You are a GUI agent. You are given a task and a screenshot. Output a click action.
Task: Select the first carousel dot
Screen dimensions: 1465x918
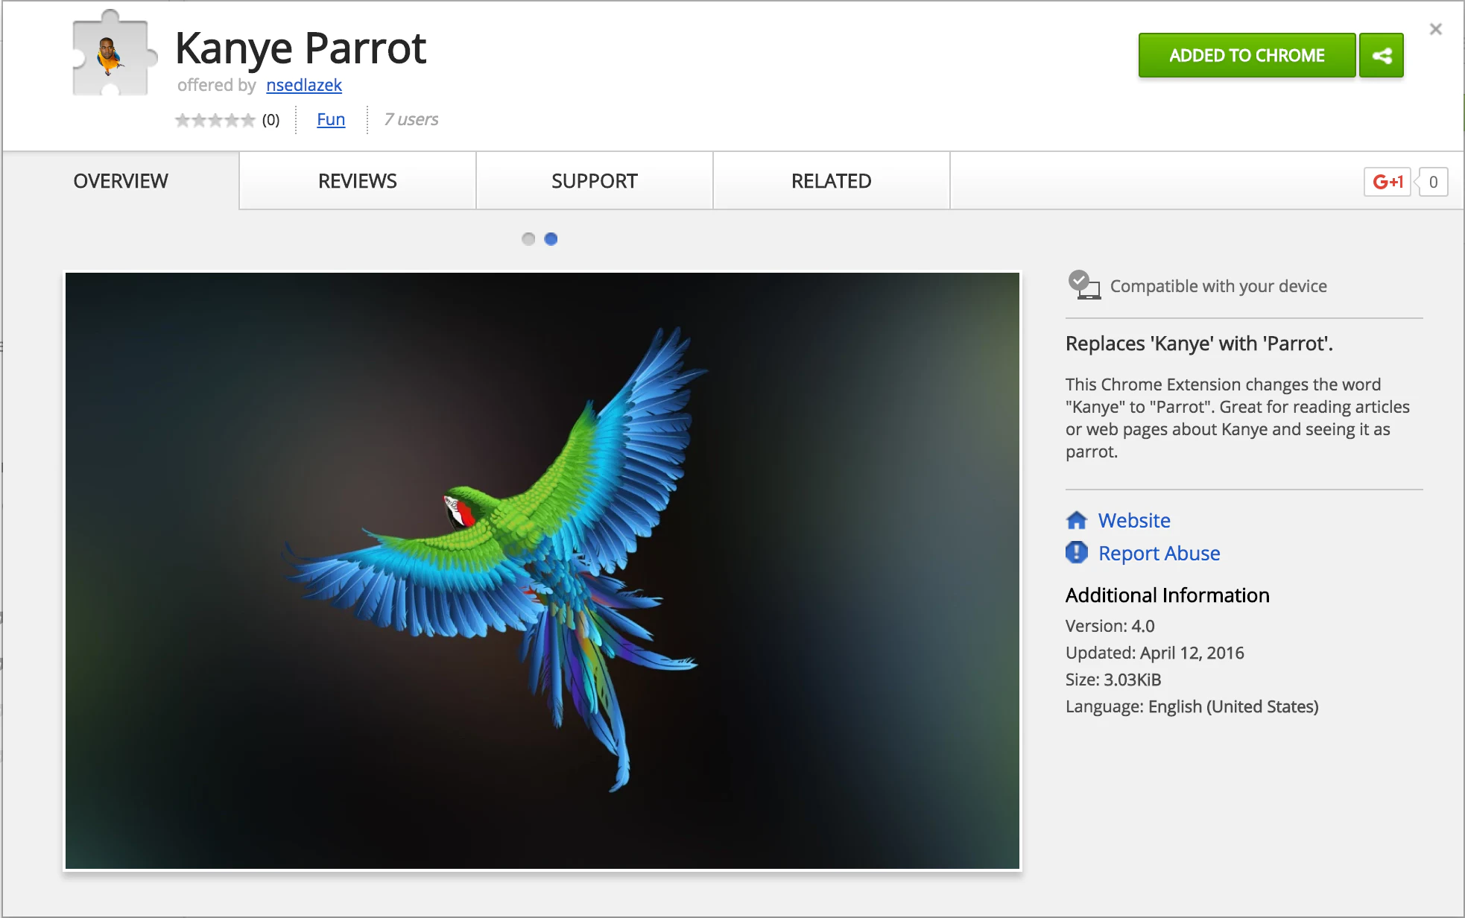[528, 238]
